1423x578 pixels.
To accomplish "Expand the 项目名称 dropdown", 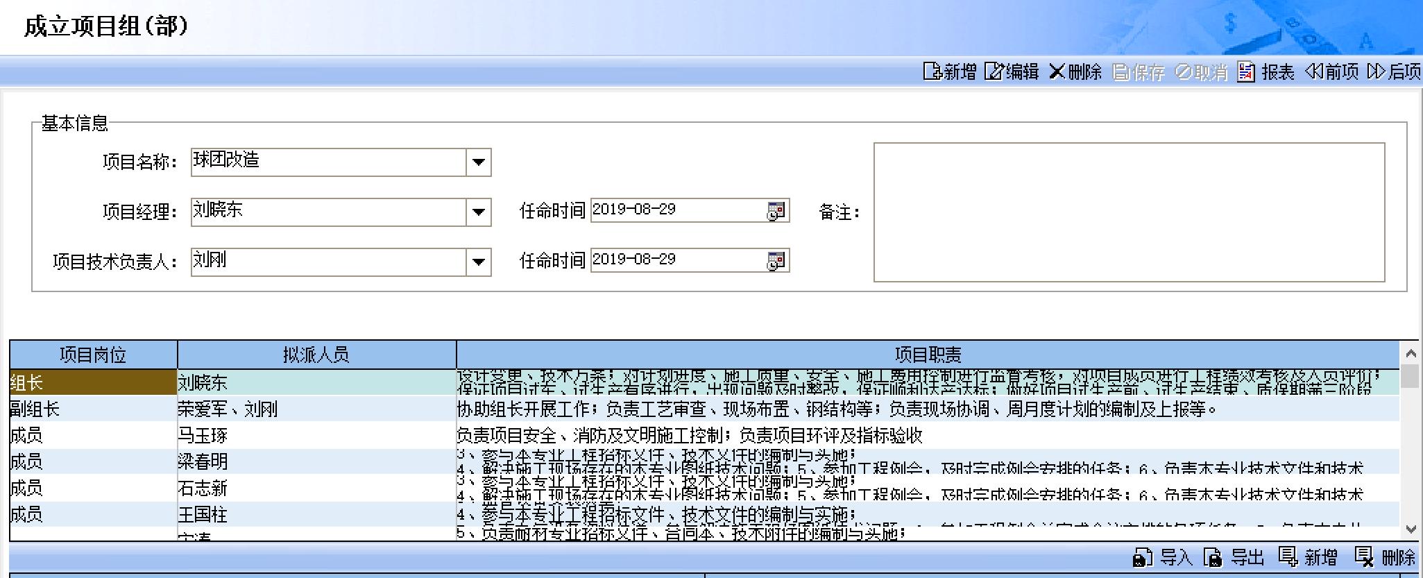I will click(x=478, y=162).
